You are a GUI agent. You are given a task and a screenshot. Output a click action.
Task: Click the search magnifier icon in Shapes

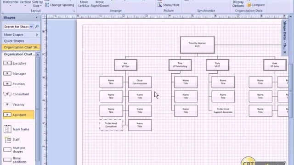pos(37,27)
